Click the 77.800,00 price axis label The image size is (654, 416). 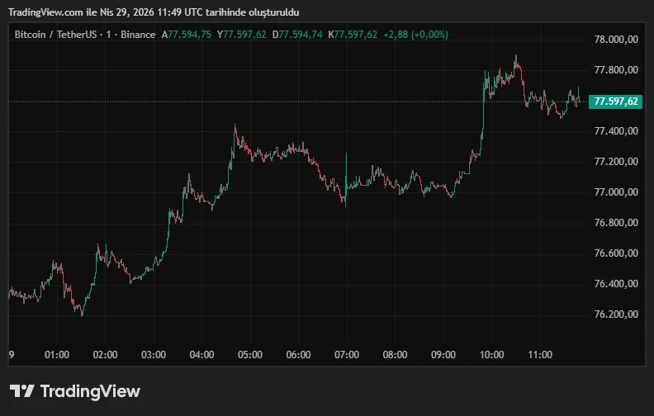pos(616,69)
